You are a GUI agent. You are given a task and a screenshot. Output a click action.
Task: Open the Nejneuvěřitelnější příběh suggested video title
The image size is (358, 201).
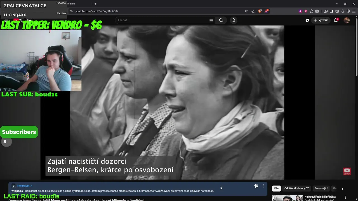[320, 198]
